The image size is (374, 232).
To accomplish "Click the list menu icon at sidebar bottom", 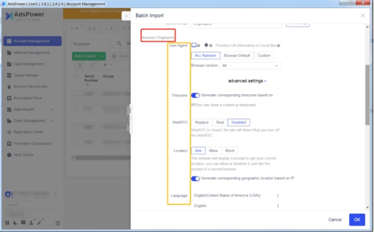I will [57, 223].
